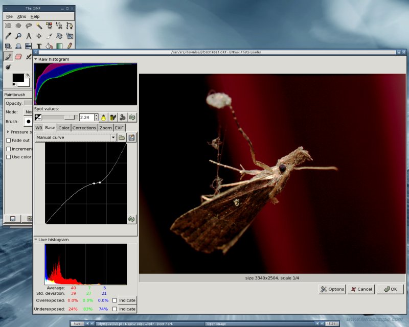
Task: Reset the curve with the bottom-right refresh icon
Action: (x=131, y=219)
